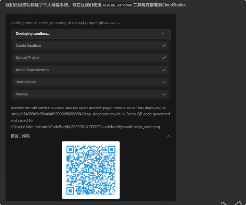Image resolution: width=246 pixels, height=205 pixels.
Task: Click the Deploying sandbox... header title
Action: [33, 34]
